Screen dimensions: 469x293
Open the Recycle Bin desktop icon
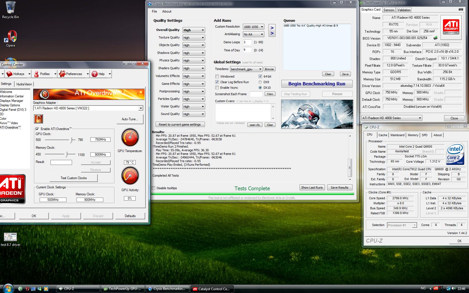[11, 10]
